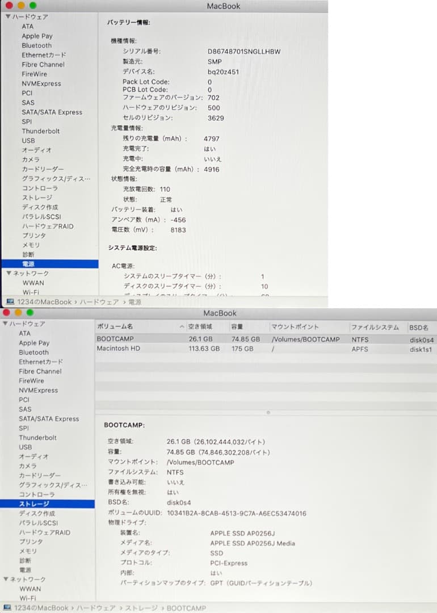Open Thunderbolt in bottom window sidebar
The image size is (437, 613).
[37, 438]
